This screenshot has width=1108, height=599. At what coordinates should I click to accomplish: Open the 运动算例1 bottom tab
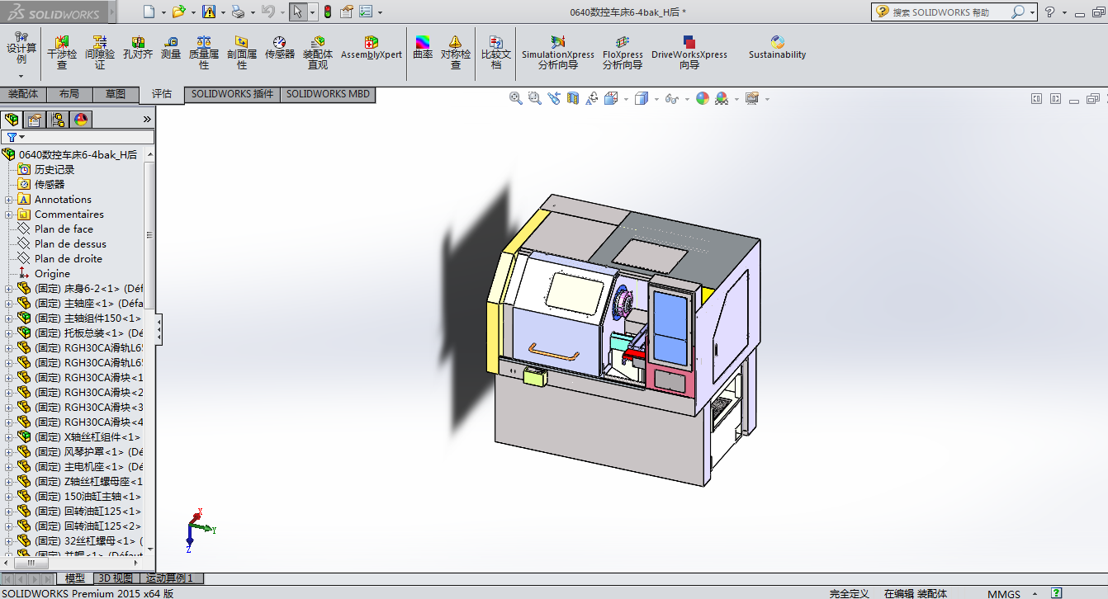click(x=169, y=578)
